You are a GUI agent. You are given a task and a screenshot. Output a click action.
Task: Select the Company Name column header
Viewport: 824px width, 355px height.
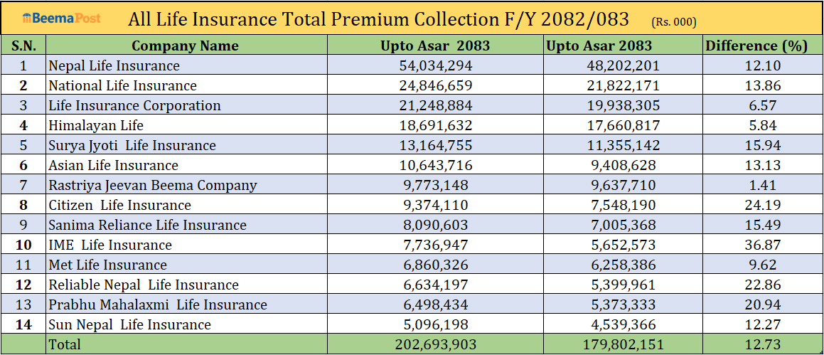(185, 46)
